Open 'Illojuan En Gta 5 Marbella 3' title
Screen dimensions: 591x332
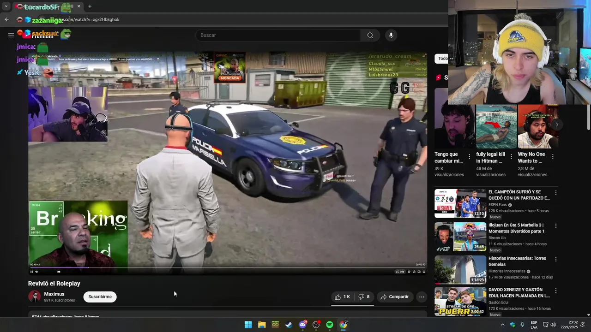[516, 228]
